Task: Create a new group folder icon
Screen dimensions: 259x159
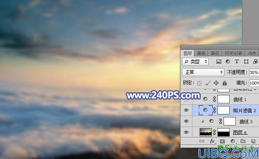Action: click(x=243, y=141)
